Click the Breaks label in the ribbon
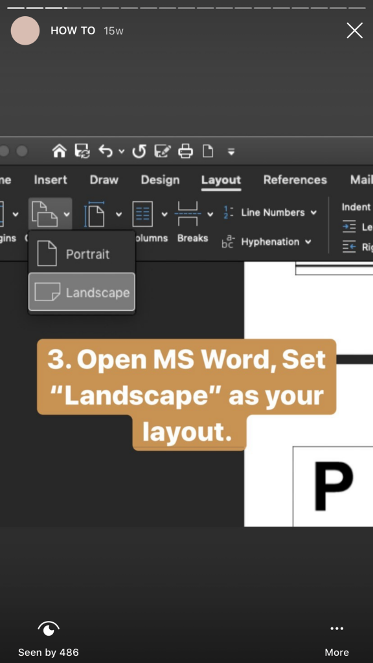 click(193, 238)
